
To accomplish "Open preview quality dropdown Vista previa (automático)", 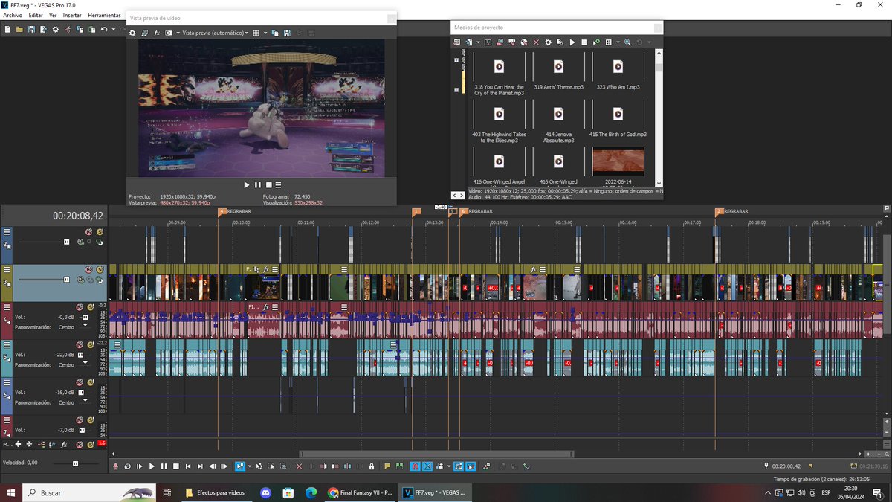I will pyautogui.click(x=214, y=33).
